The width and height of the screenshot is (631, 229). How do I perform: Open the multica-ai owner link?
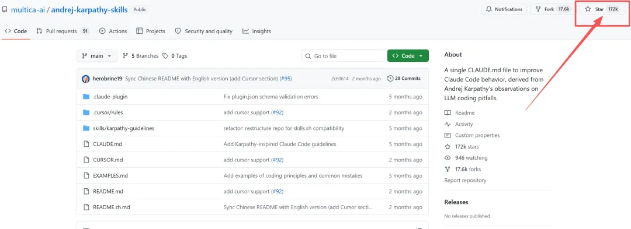28,10
